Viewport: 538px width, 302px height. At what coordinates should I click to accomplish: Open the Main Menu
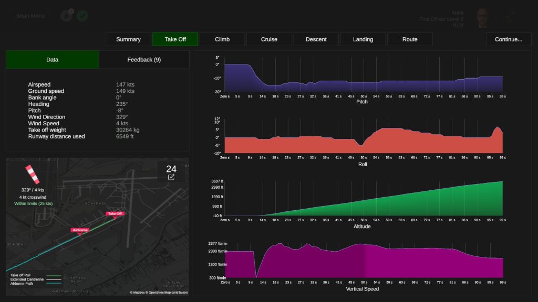coord(31,16)
